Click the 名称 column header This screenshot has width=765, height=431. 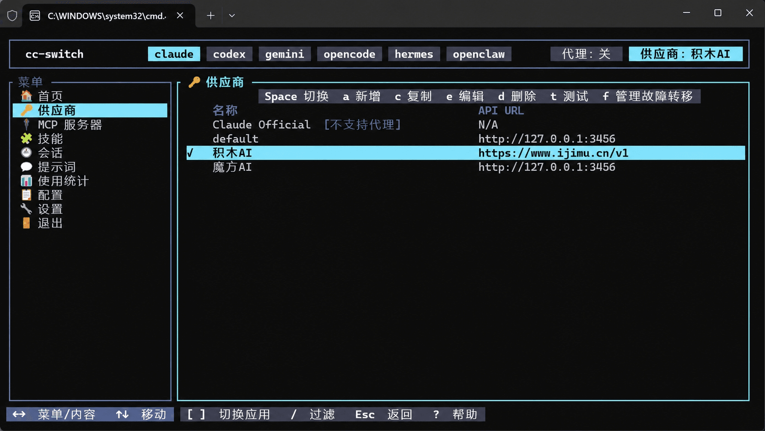click(225, 110)
